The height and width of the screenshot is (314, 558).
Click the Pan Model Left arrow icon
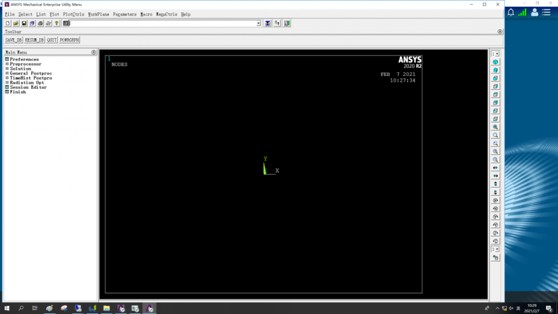point(495,168)
